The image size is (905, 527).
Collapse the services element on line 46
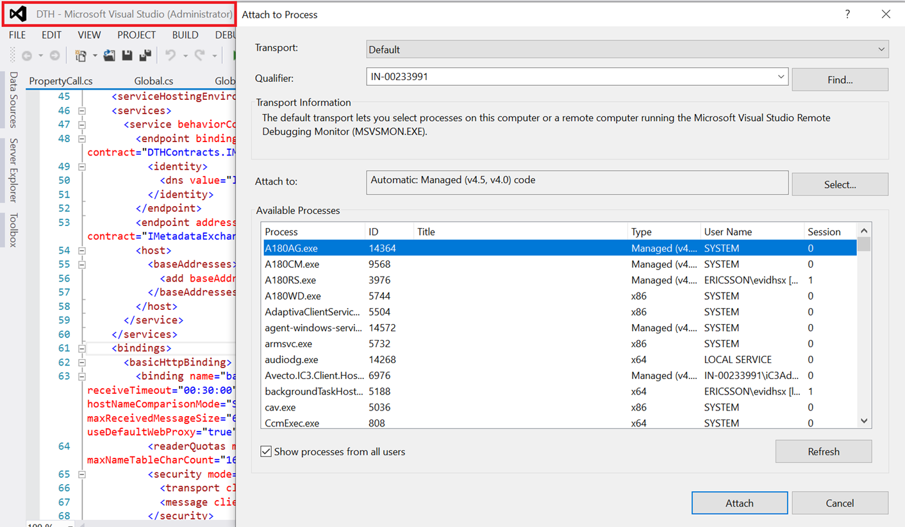point(82,111)
